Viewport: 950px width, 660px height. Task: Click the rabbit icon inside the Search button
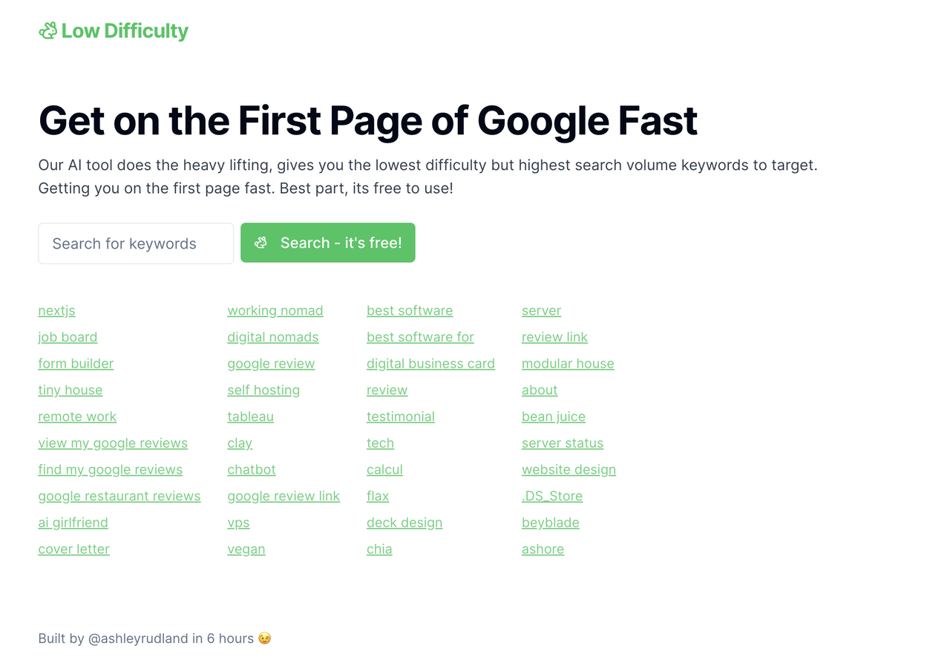261,243
